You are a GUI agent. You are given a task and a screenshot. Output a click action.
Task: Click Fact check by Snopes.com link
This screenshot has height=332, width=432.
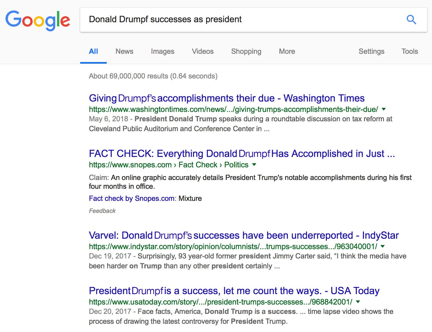pyautogui.click(x=132, y=198)
